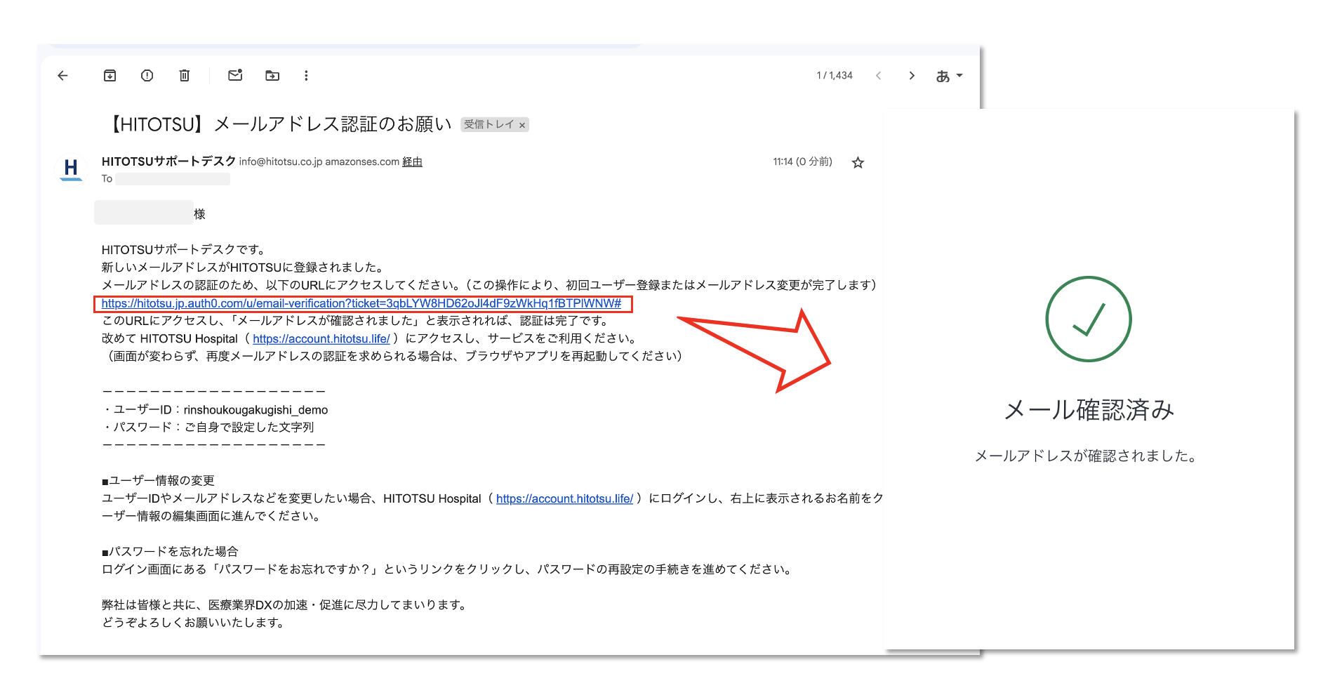Open the auth0 email-verification URL link
Screen dimensions: 1342x695
click(x=361, y=303)
